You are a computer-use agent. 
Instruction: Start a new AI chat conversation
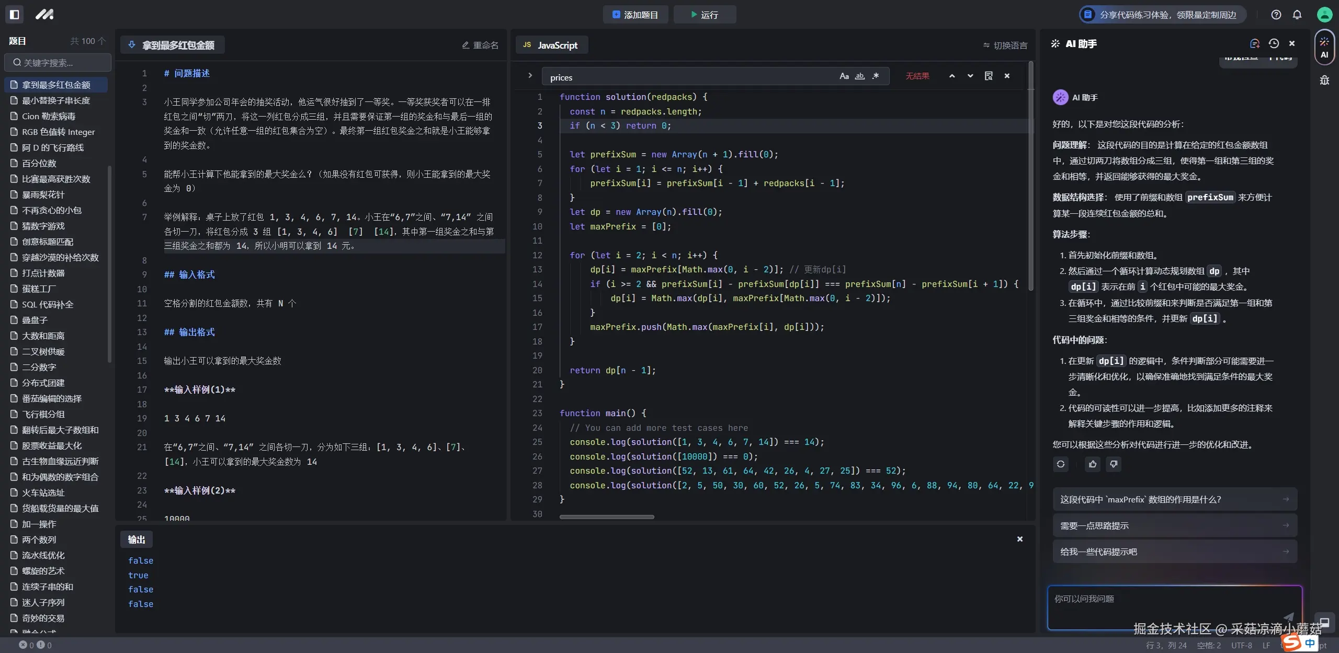(1255, 44)
